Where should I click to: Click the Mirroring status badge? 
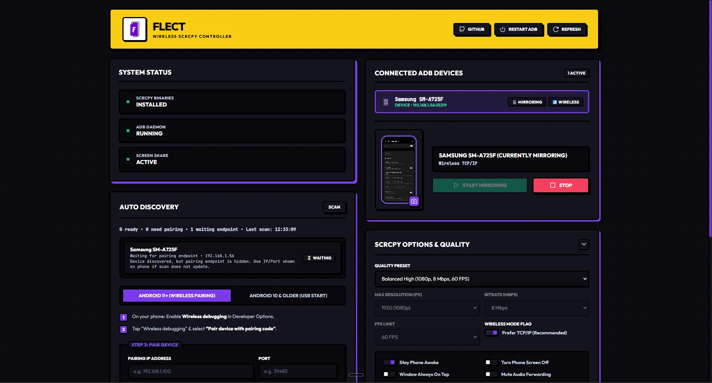(x=527, y=102)
